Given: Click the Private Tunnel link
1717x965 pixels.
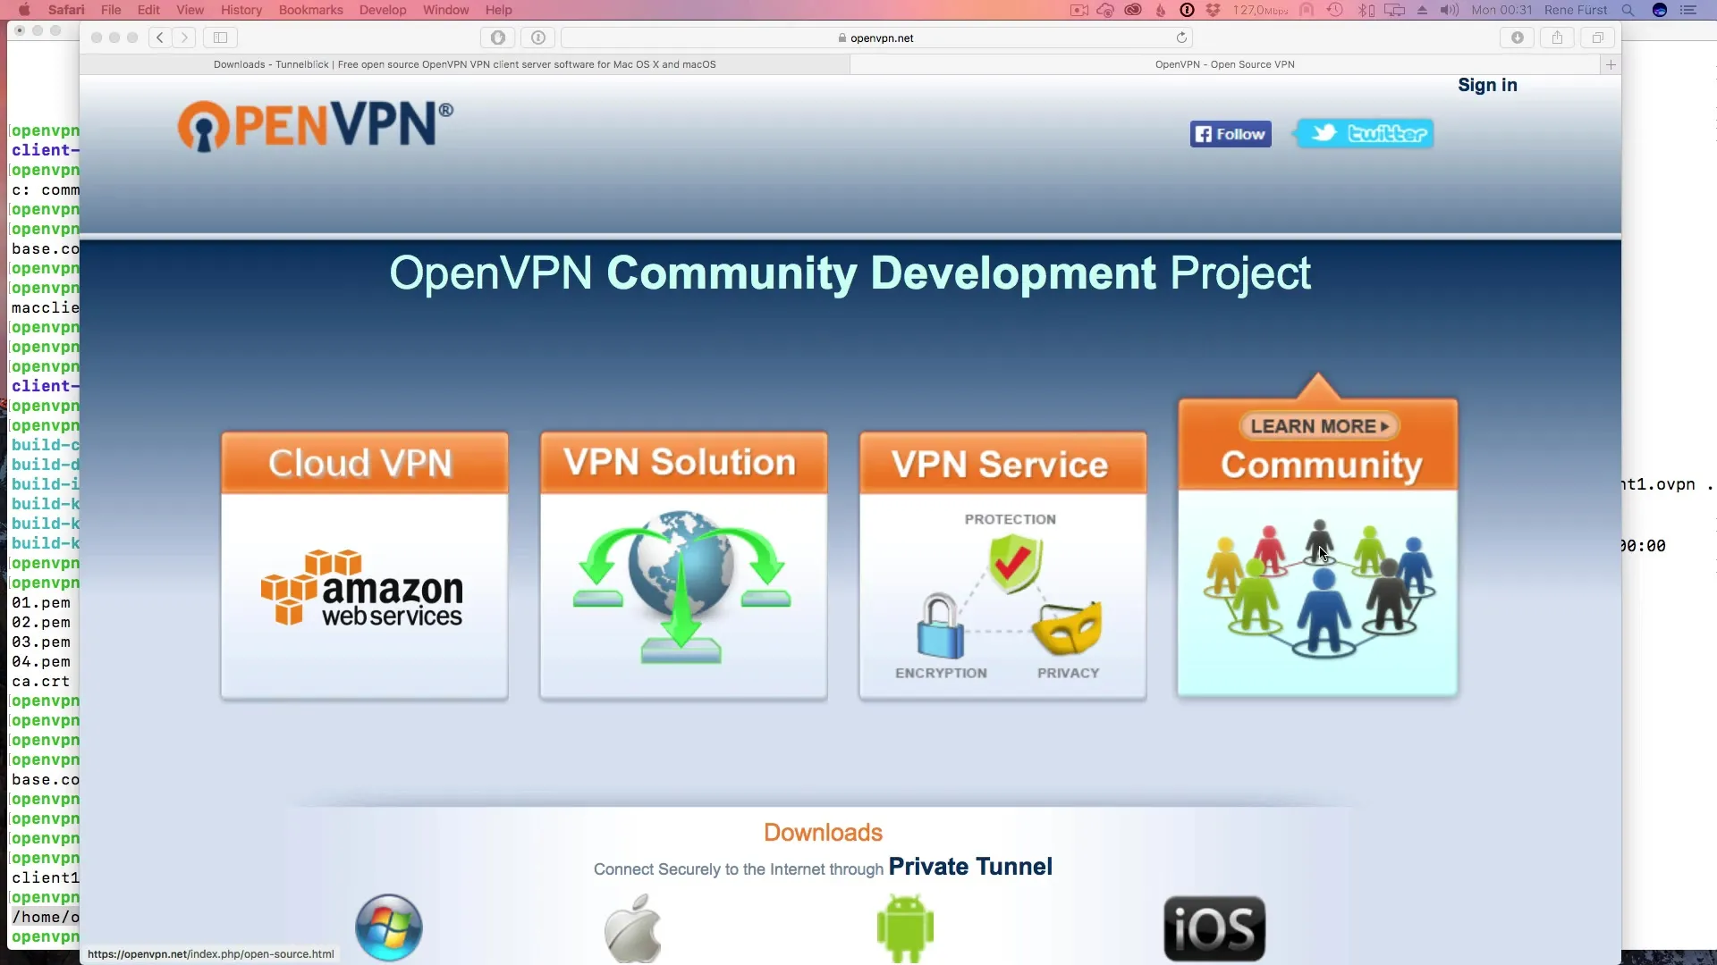Looking at the screenshot, I should (x=970, y=867).
